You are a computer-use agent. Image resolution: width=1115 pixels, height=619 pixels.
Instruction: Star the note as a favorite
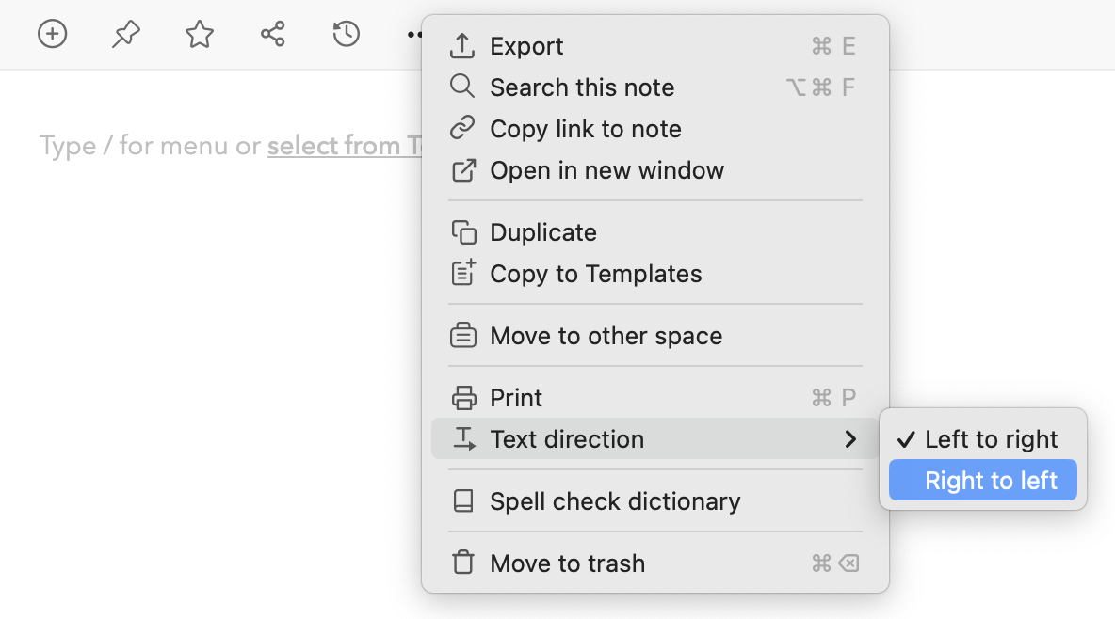pyautogui.click(x=200, y=35)
